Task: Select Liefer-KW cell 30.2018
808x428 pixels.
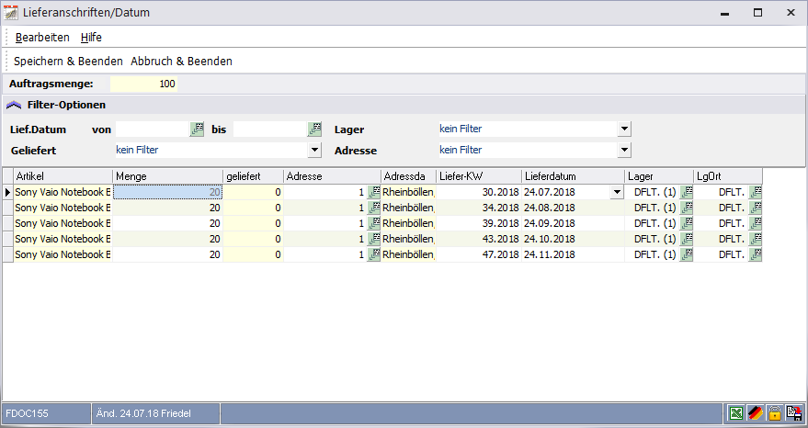Action: click(479, 193)
